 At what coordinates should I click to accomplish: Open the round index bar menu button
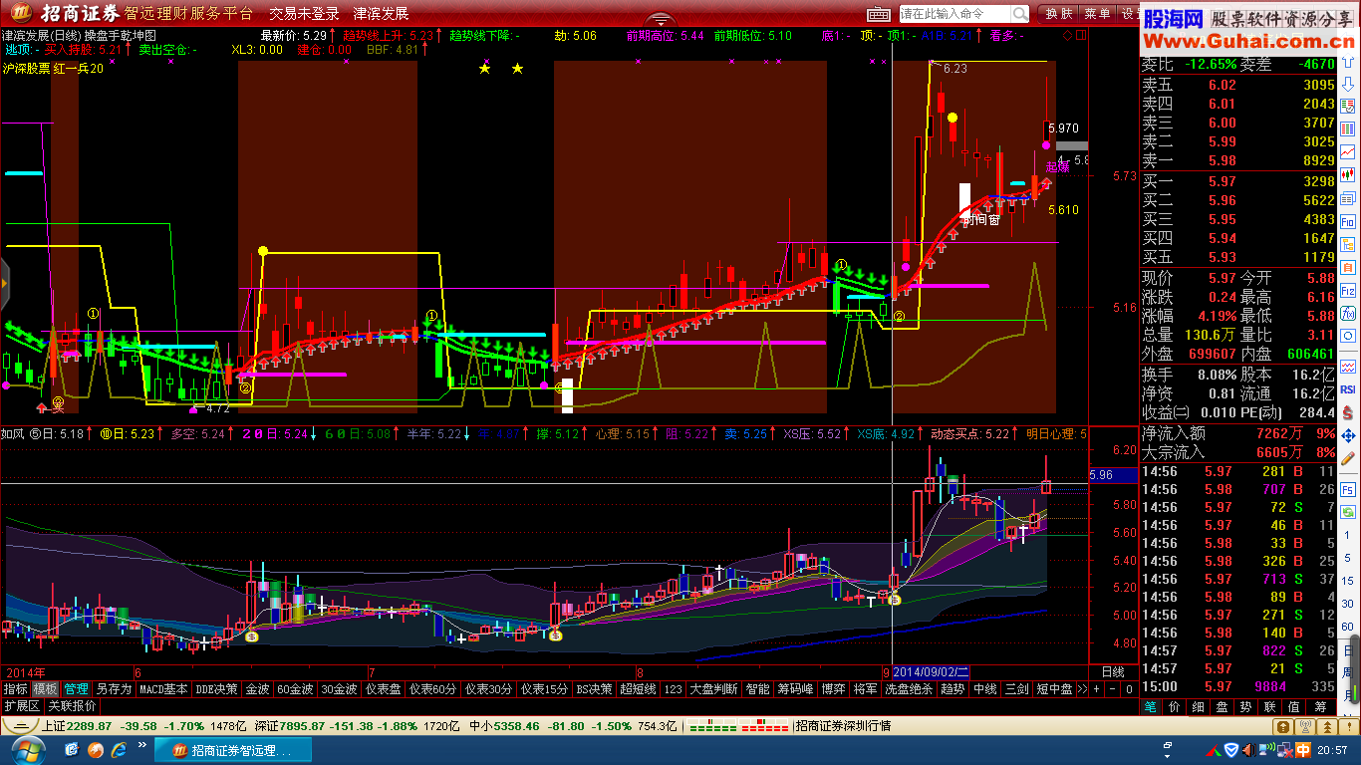[20, 726]
